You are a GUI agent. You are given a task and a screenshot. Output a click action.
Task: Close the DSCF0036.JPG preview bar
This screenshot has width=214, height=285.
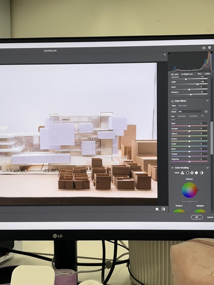click(165, 55)
